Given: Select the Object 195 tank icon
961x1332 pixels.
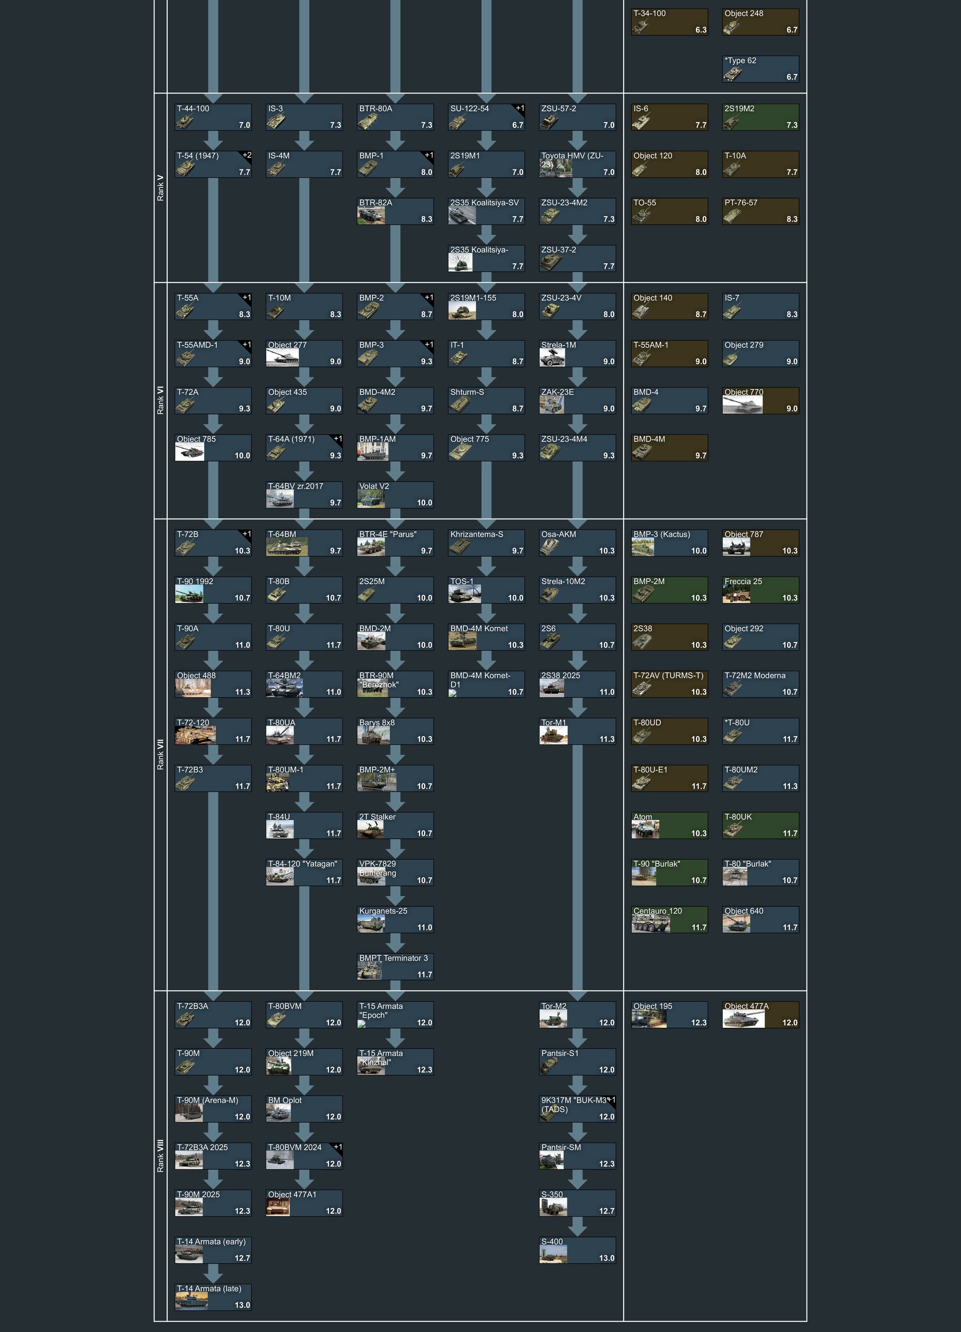Looking at the screenshot, I should (x=649, y=1019).
